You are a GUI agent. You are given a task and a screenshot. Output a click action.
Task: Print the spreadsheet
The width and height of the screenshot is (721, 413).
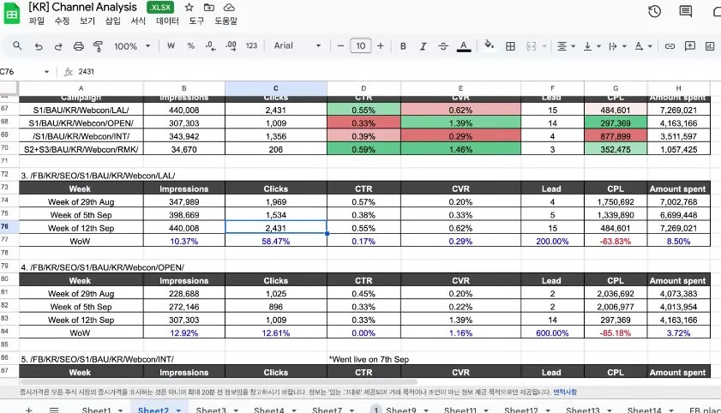79,46
